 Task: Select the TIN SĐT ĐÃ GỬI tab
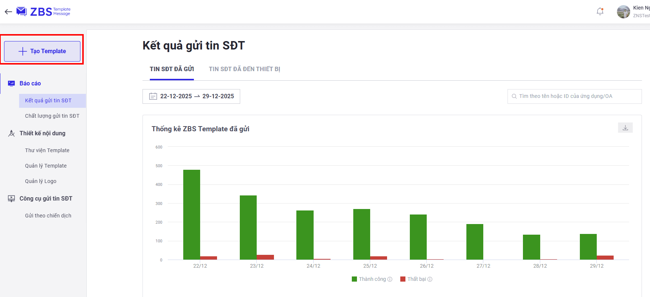171,69
